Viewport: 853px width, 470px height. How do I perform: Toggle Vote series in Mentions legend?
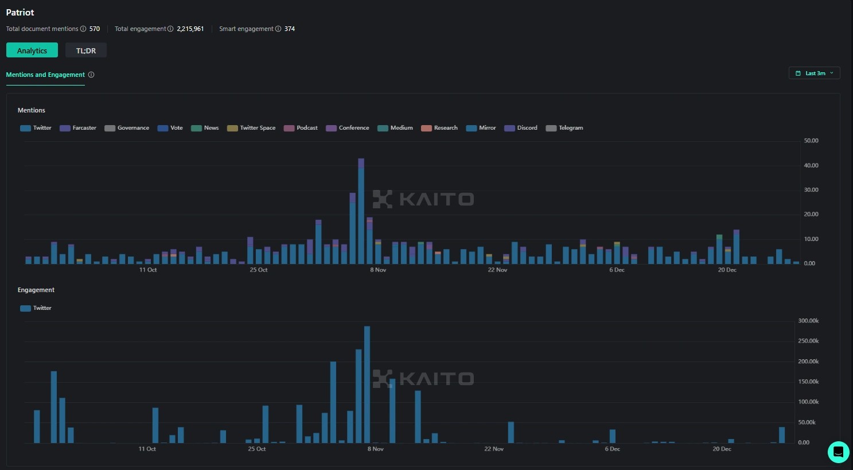coord(170,128)
